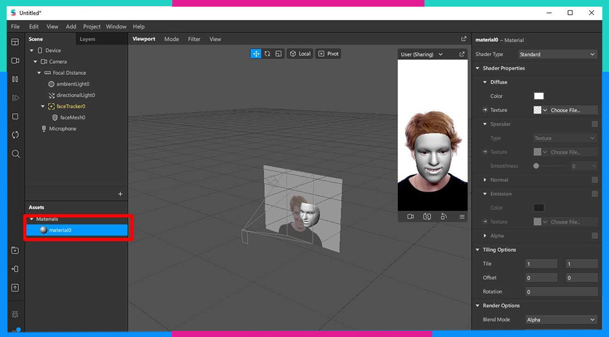The image size is (609, 337).
Task: Open the Project menu
Action: (x=92, y=27)
